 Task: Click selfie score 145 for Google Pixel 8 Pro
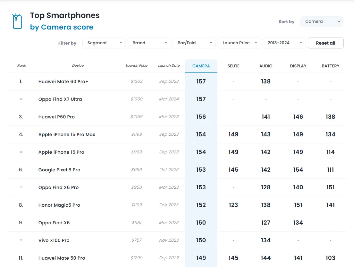pos(233,170)
